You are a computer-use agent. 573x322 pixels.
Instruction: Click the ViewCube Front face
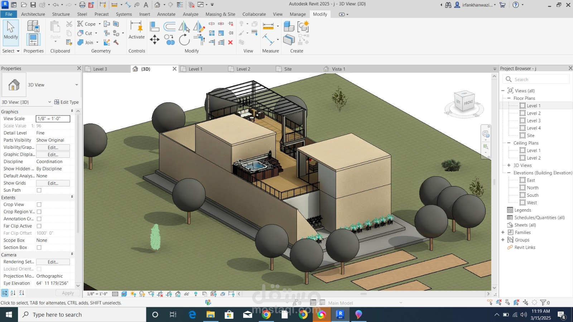coord(468,103)
